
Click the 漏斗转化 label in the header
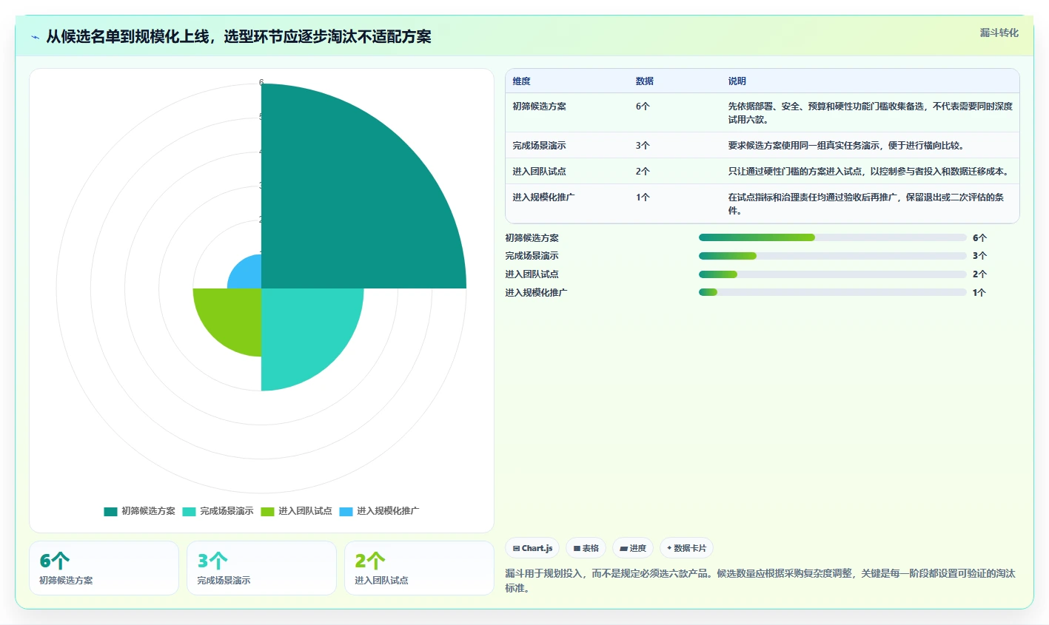(x=999, y=33)
